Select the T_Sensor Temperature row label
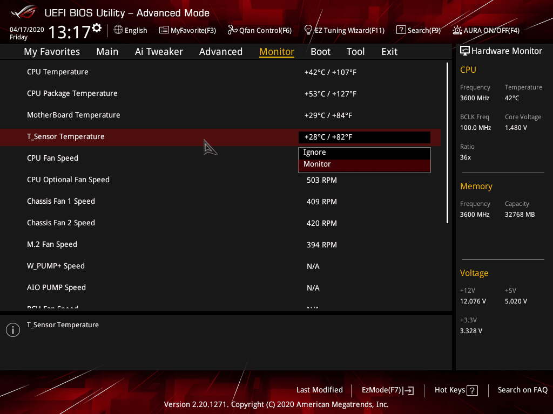 [x=65, y=136]
